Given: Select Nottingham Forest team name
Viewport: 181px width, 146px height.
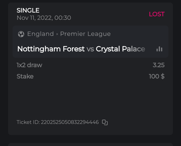Looking at the screenshot, I should point(51,49).
